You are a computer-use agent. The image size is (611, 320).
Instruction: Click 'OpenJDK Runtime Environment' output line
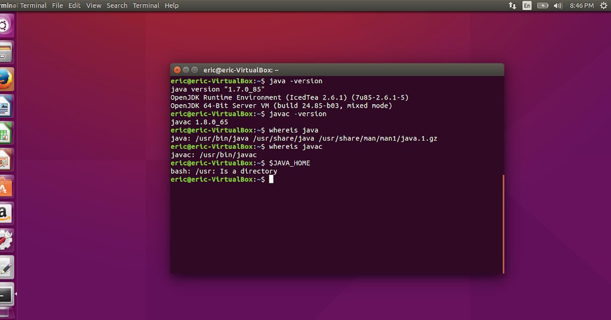point(290,98)
